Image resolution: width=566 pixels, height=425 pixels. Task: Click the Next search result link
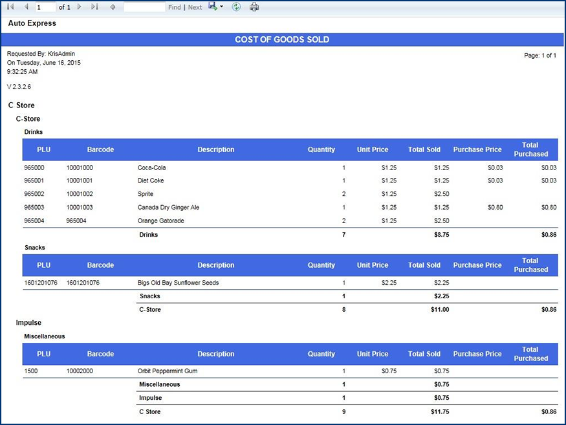click(195, 8)
